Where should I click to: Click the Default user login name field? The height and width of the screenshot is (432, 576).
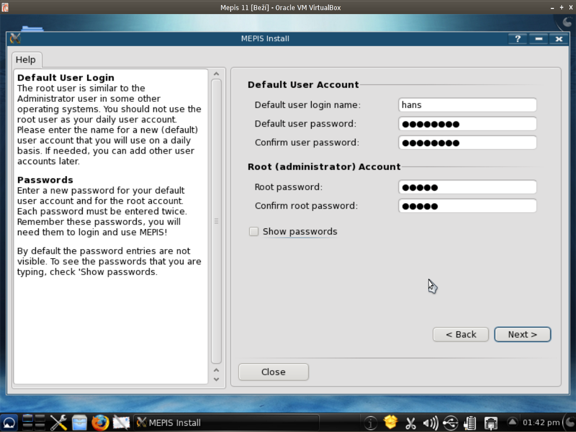467,105
